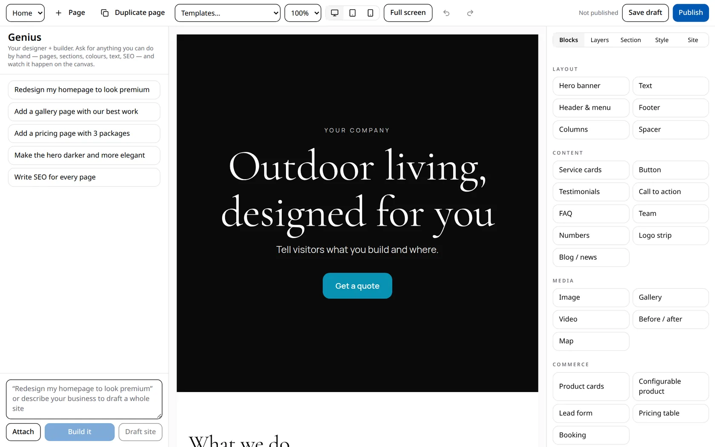Click the redo arrow icon
Viewport: 715px width, 447px height.
click(470, 13)
